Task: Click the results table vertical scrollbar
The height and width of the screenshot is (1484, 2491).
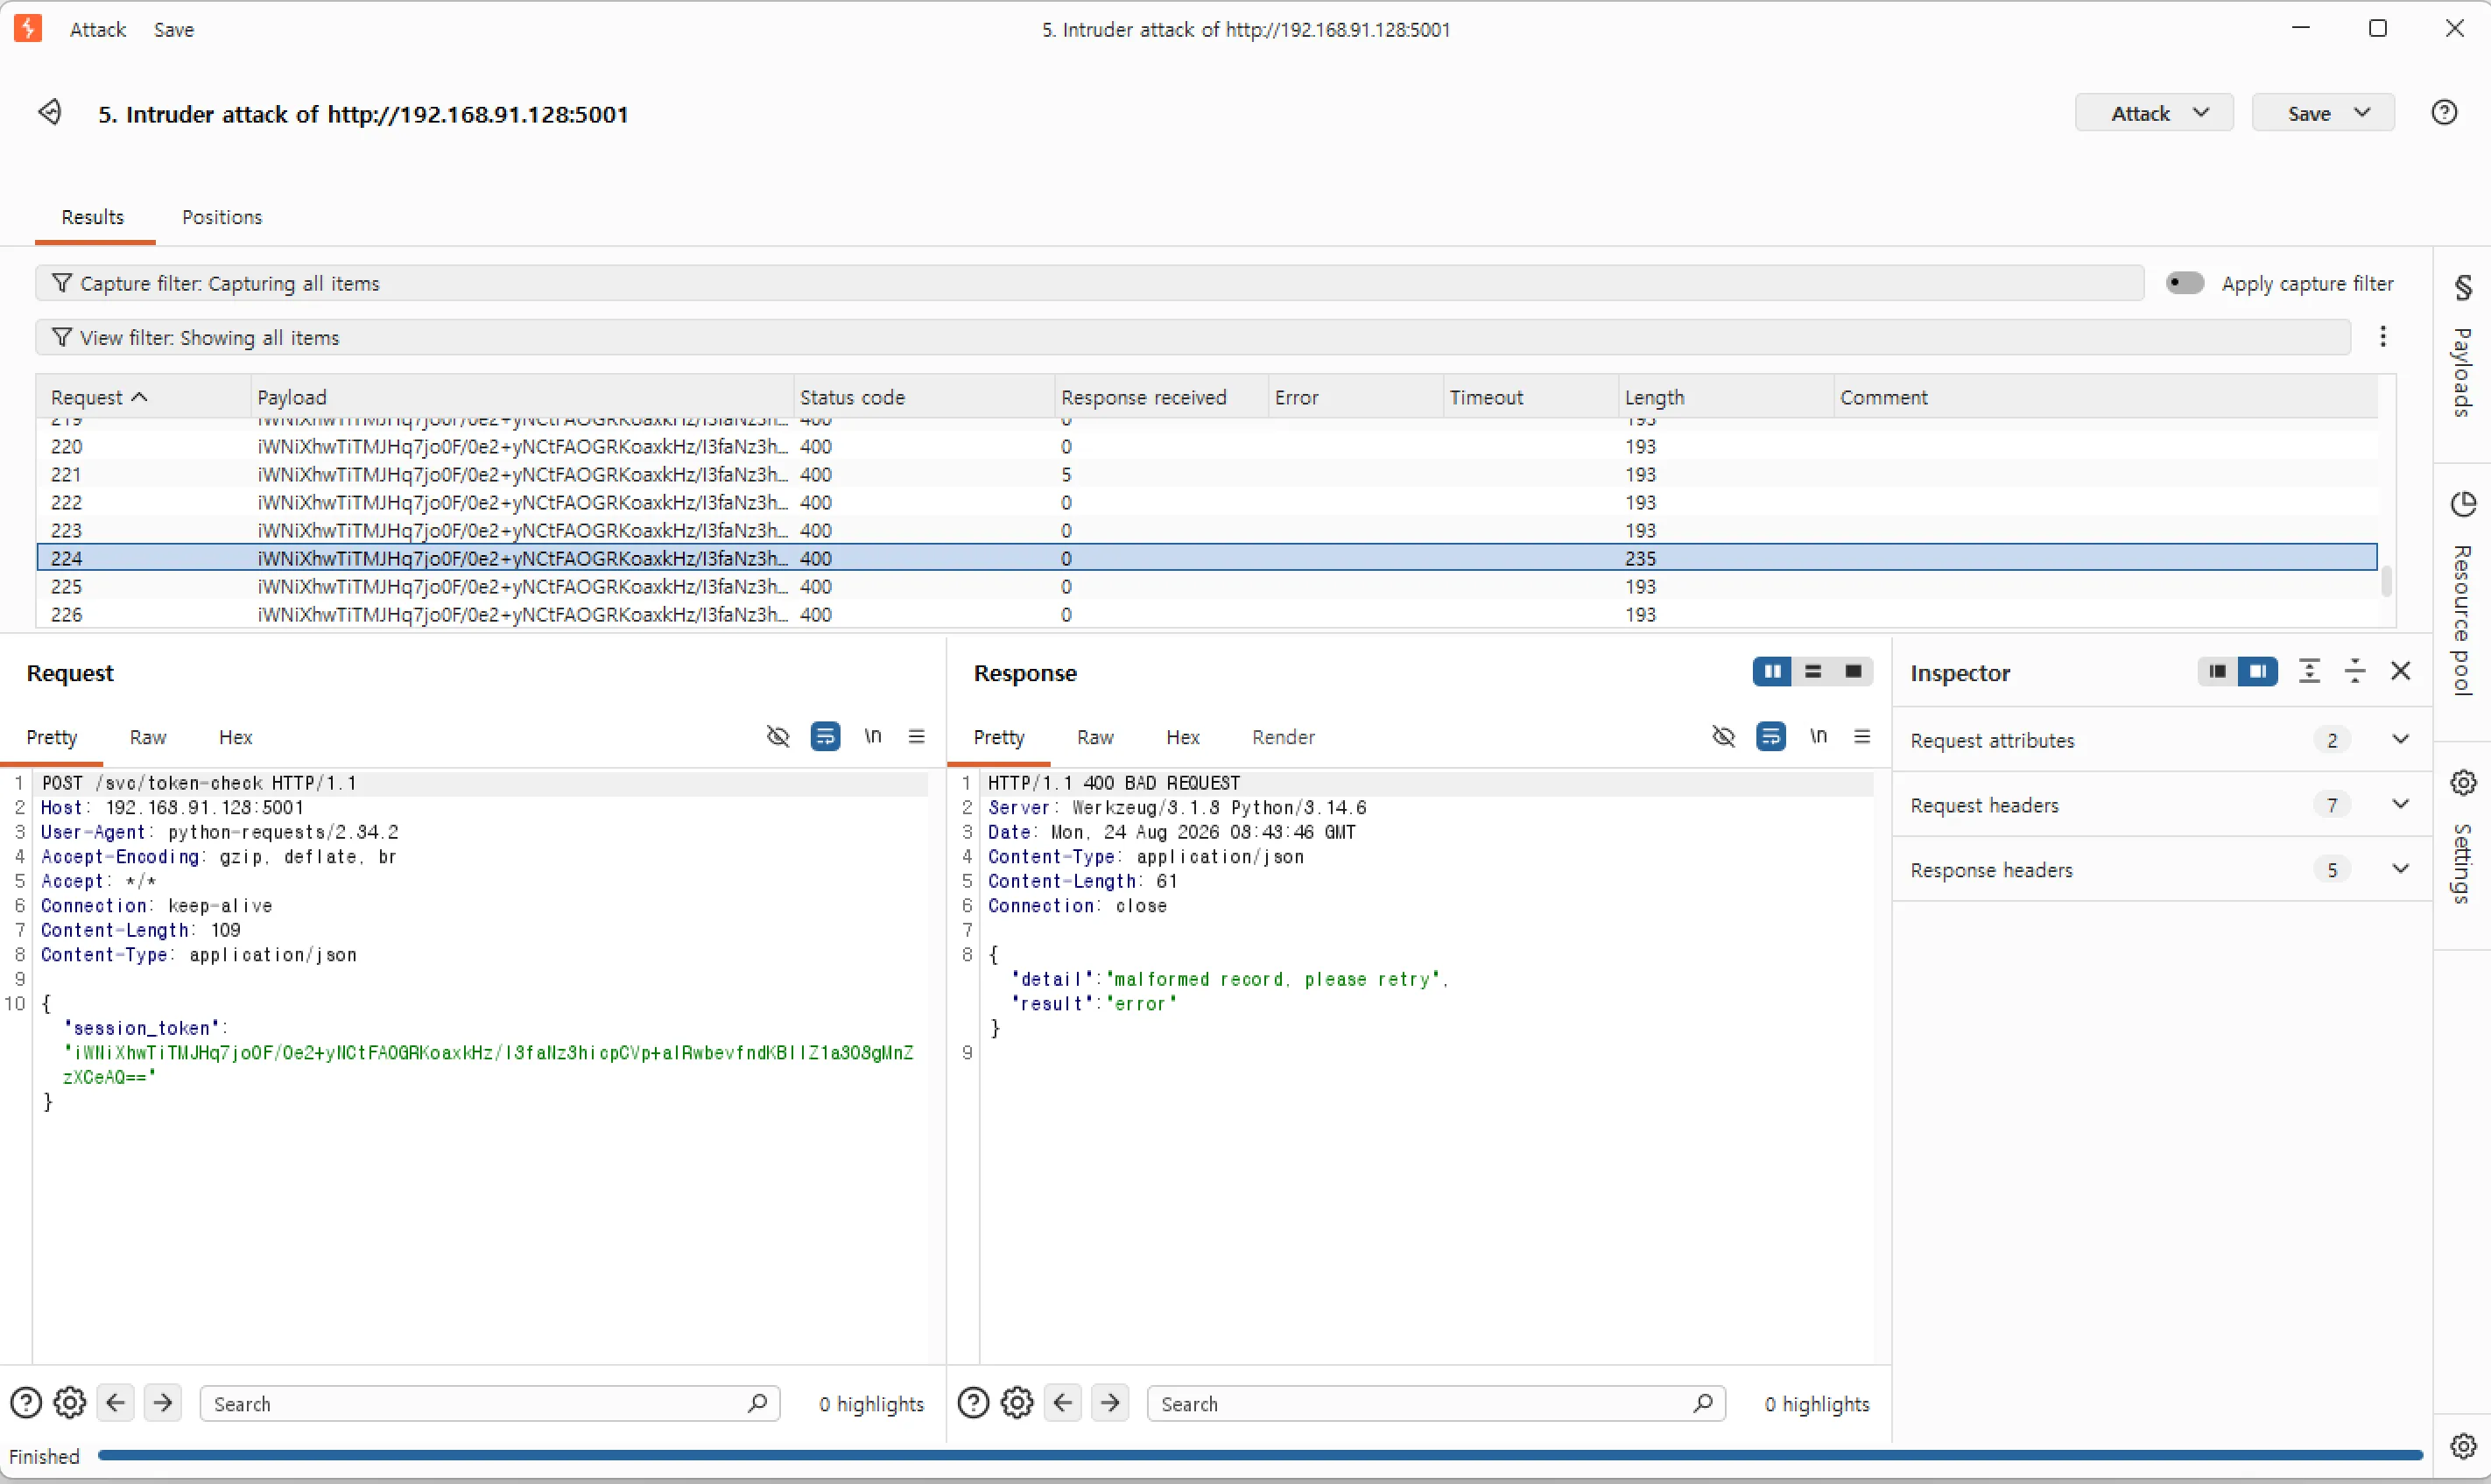Action: (x=2387, y=581)
